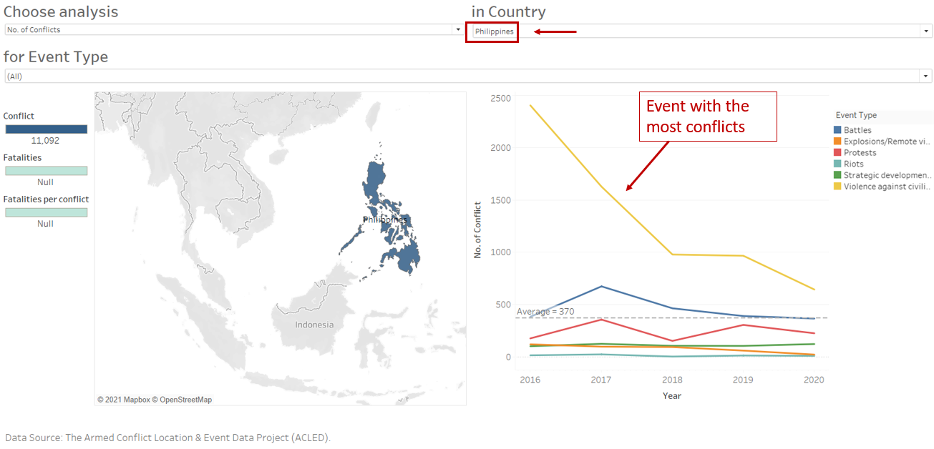
Task: Click the Philippines country field value
Action: tap(494, 31)
